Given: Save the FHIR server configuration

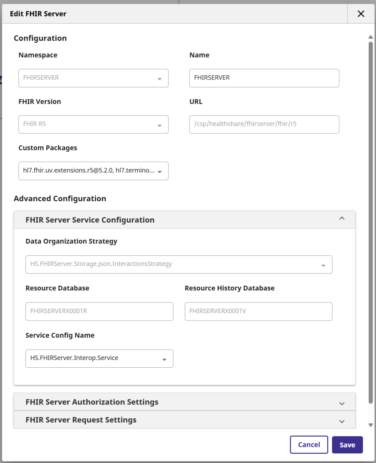Looking at the screenshot, I should 347,445.
